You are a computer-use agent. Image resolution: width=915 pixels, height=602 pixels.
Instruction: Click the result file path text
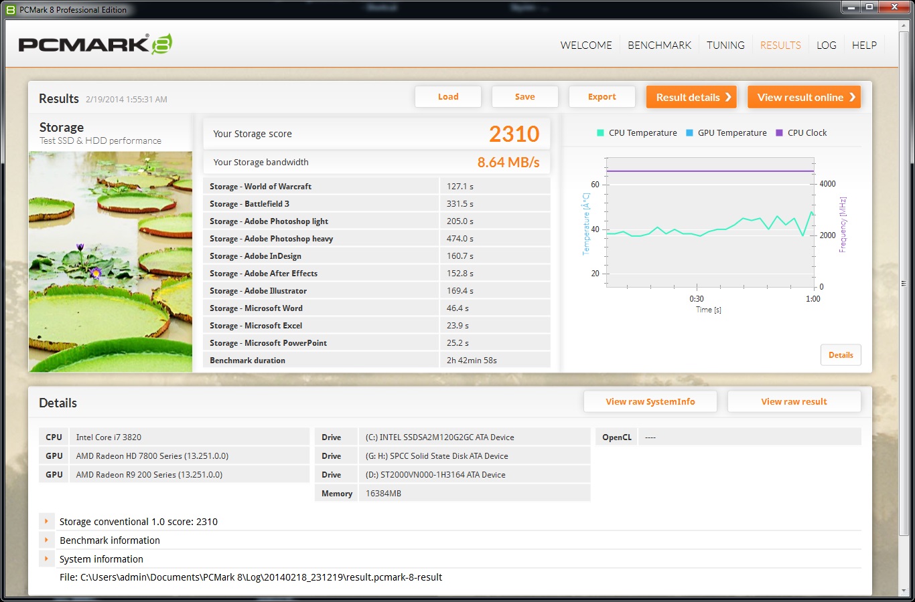tap(251, 577)
